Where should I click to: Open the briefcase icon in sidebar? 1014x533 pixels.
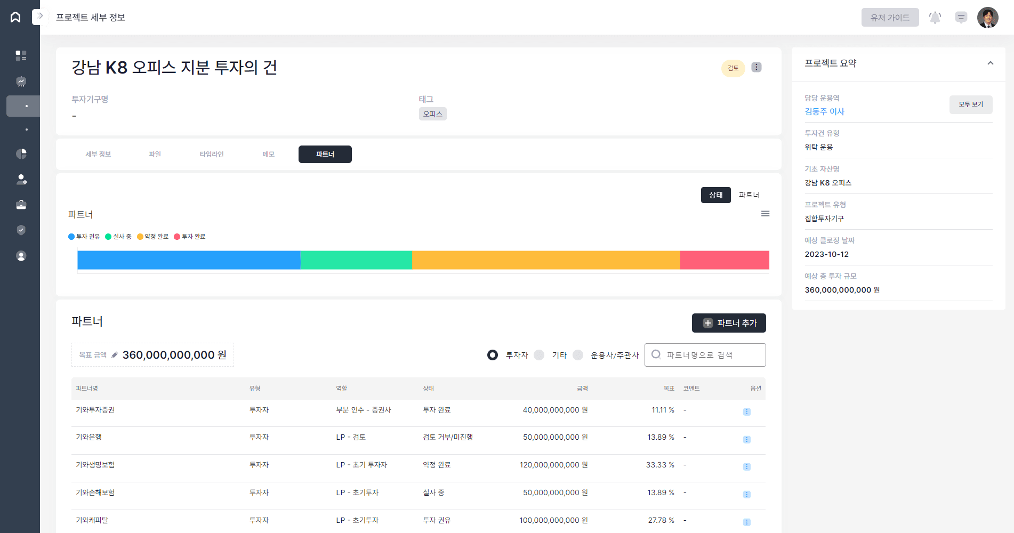(x=21, y=205)
